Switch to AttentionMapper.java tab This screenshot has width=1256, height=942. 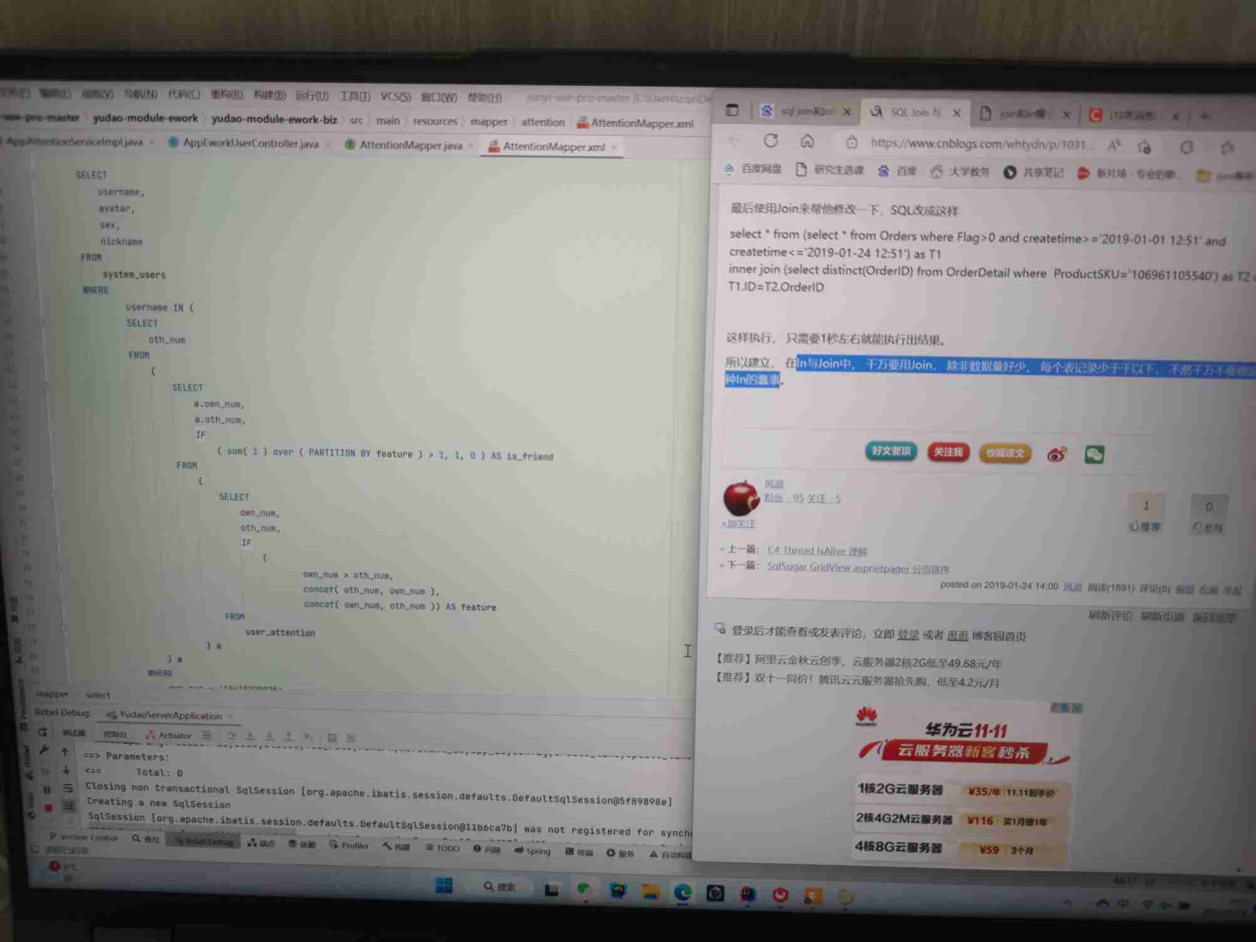click(x=410, y=145)
